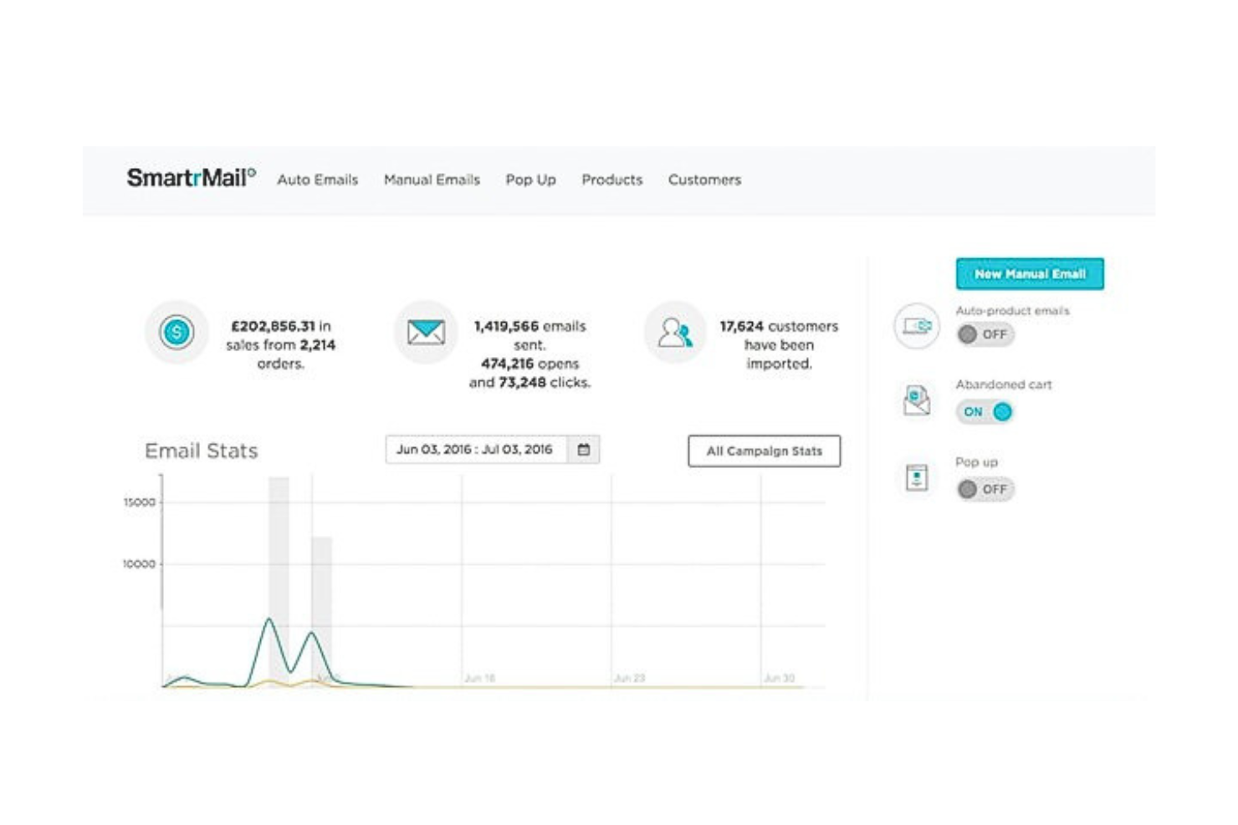The width and height of the screenshot is (1238, 825).
Task: Open the Customers page
Action: (x=704, y=179)
